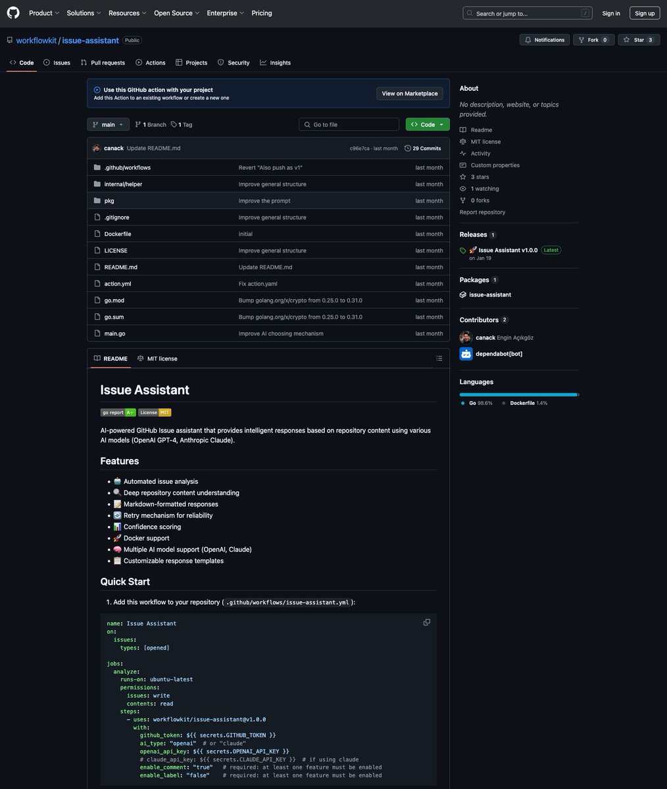Open the issue-assistant repository link
667x789 pixels.
[91, 40]
